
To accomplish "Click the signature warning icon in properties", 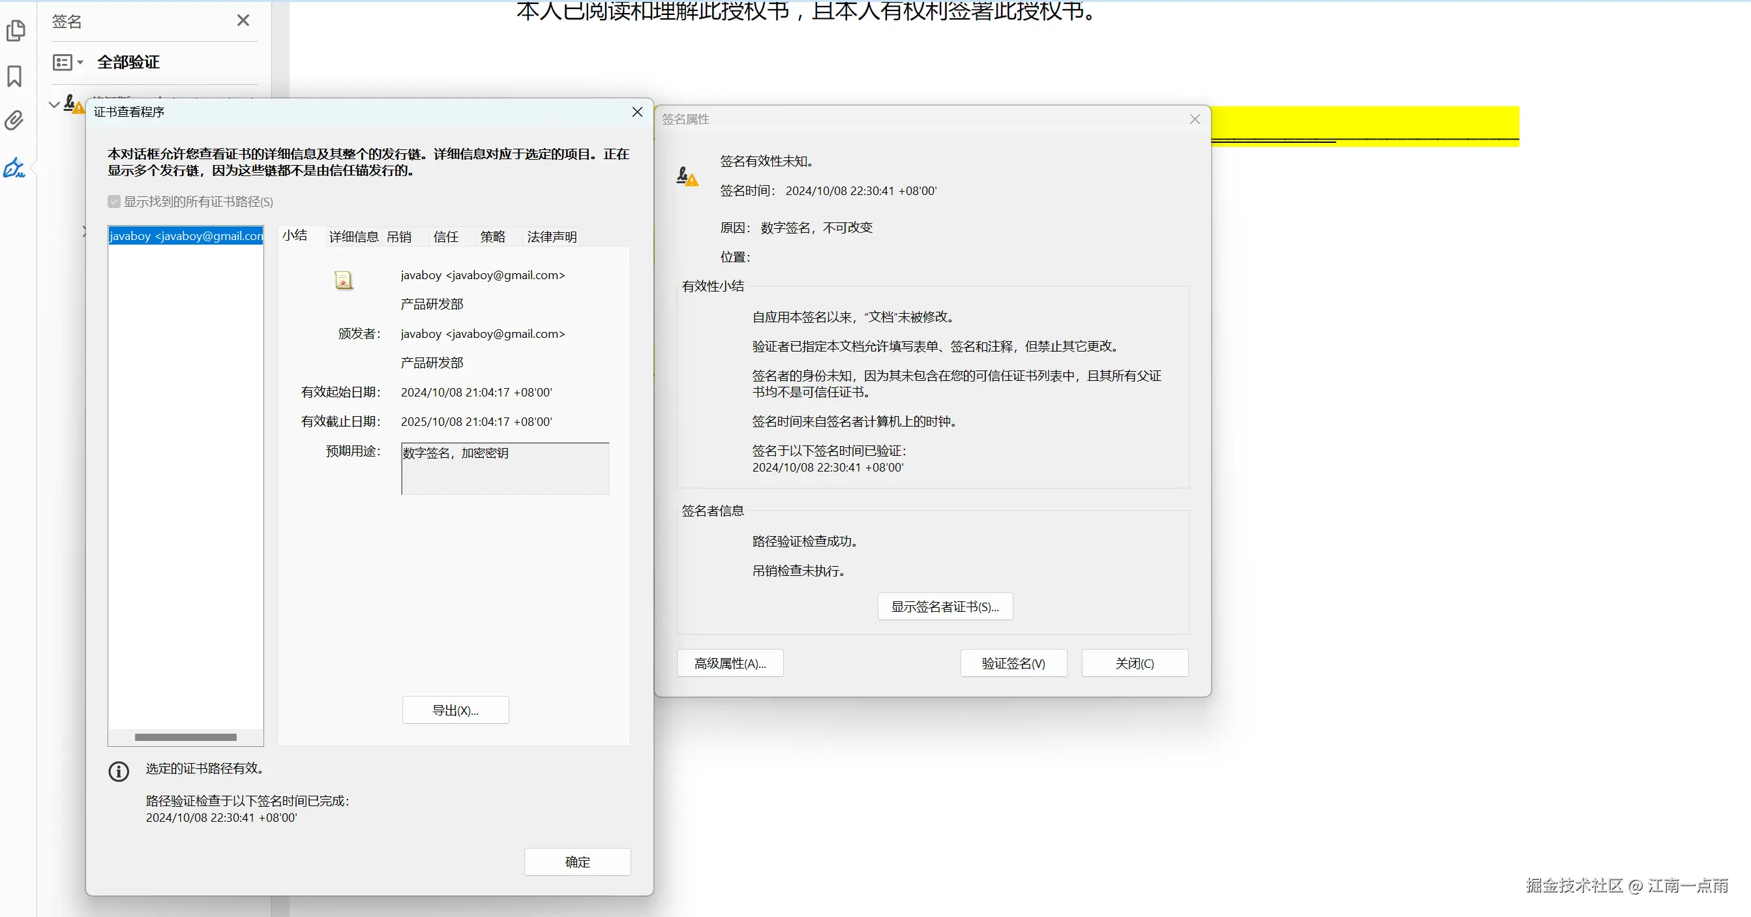I will pos(687,177).
